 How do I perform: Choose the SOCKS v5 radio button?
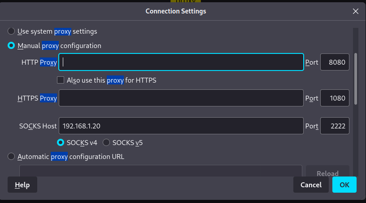(x=106, y=143)
